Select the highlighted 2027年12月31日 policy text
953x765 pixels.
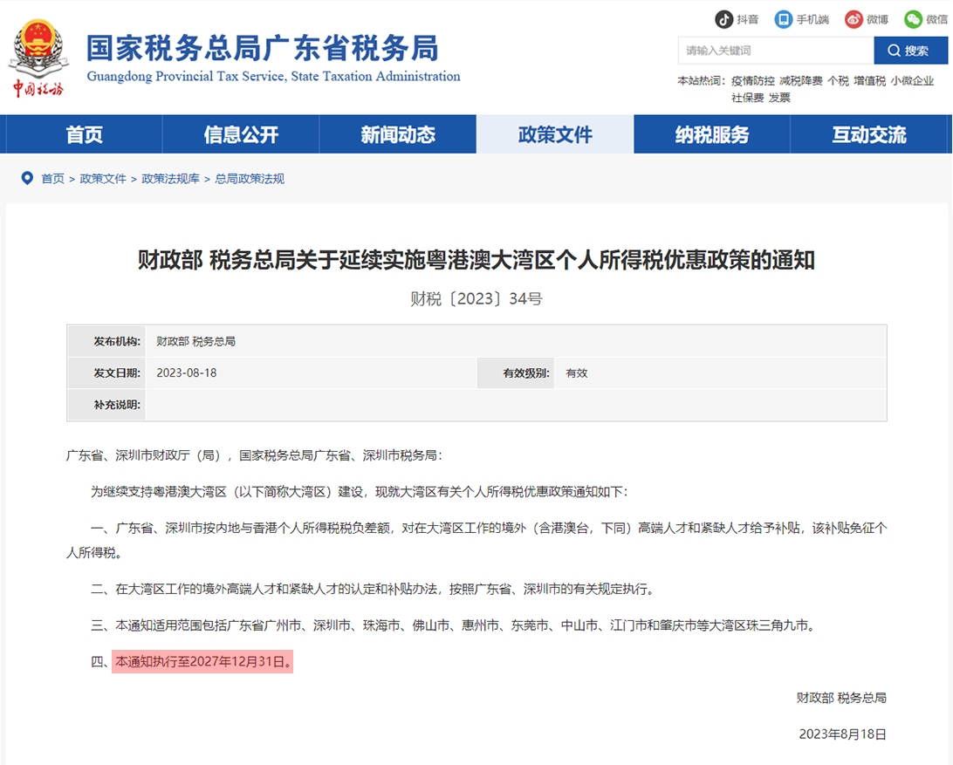point(204,661)
